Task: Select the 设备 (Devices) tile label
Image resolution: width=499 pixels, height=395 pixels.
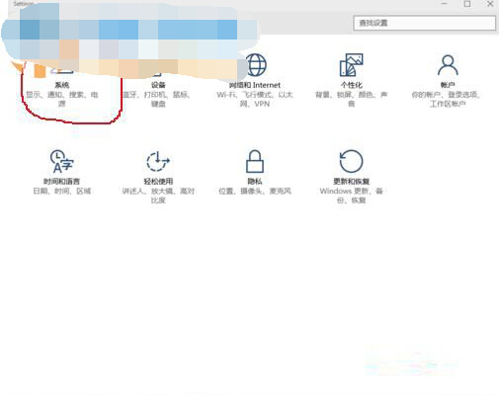Action: (x=158, y=85)
